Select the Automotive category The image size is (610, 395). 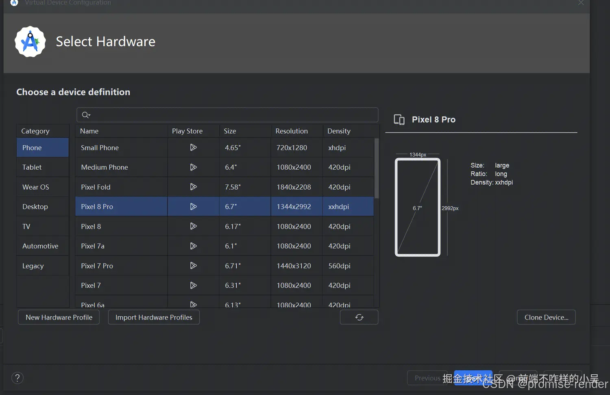(x=43, y=246)
